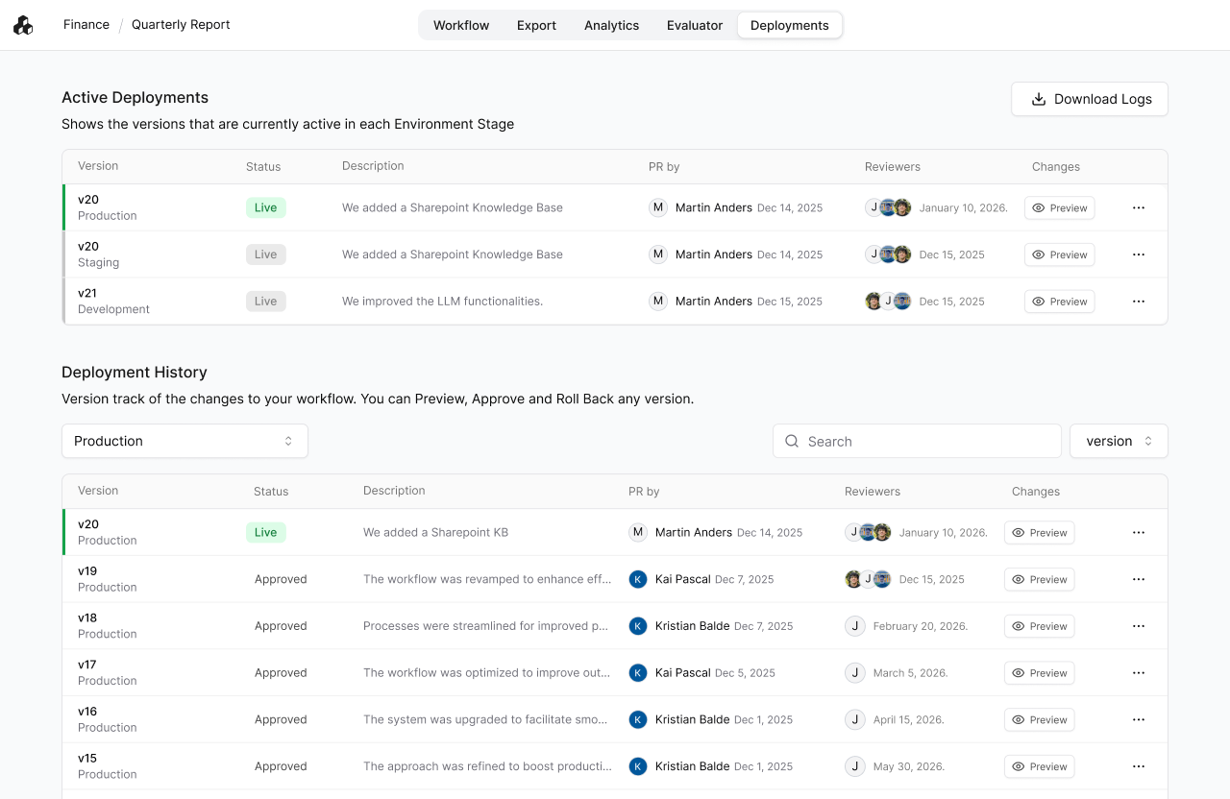The height and width of the screenshot is (799, 1230).
Task: Switch to the Export tab
Action: 536,25
